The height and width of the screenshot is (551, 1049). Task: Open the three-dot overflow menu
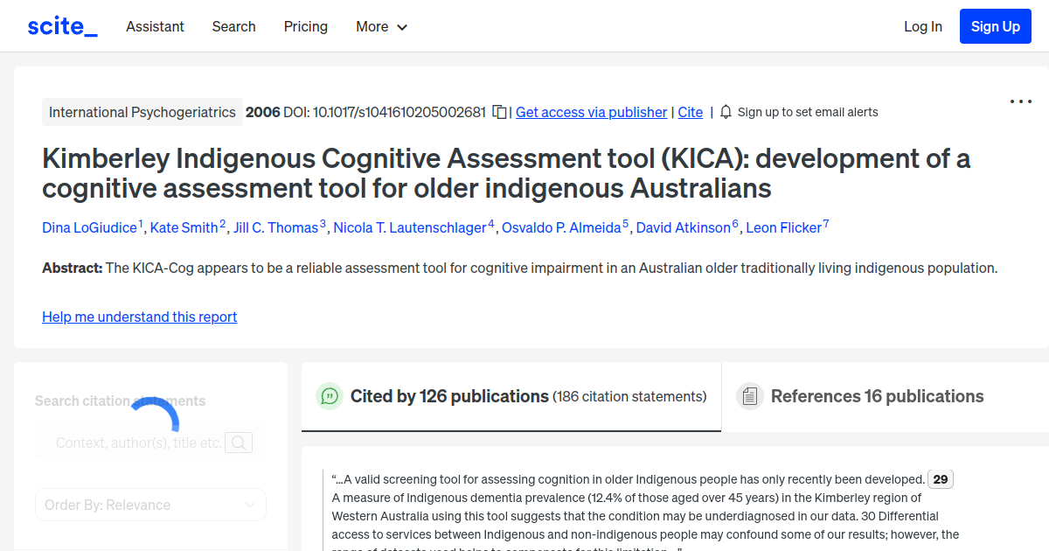pyautogui.click(x=1020, y=101)
